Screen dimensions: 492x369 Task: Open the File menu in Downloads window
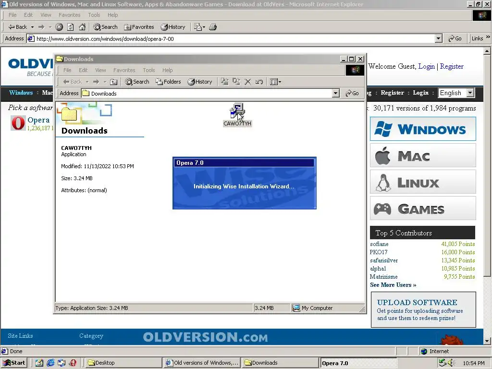(x=67, y=70)
